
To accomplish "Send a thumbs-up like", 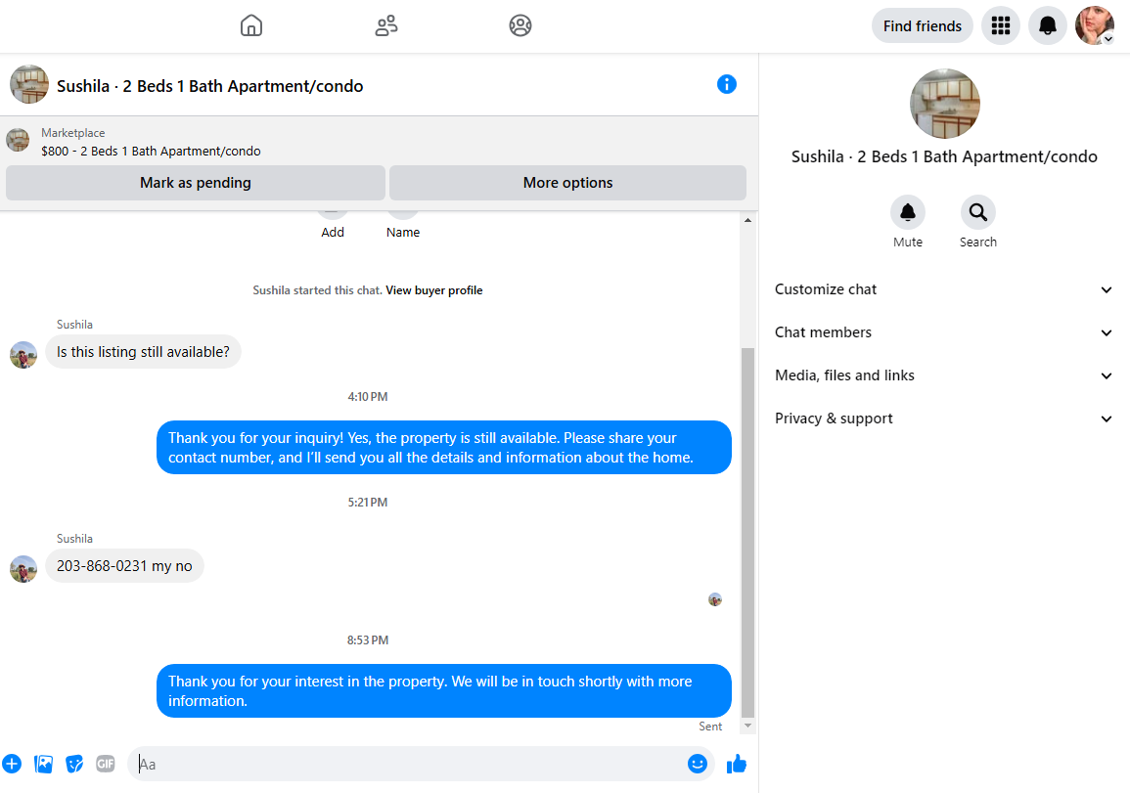I will pos(737,764).
